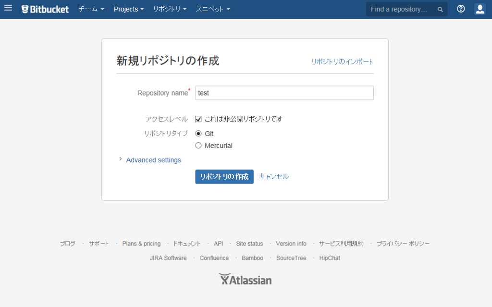Open the ドキュメント footer link
The image size is (492, 307).
coord(187,244)
